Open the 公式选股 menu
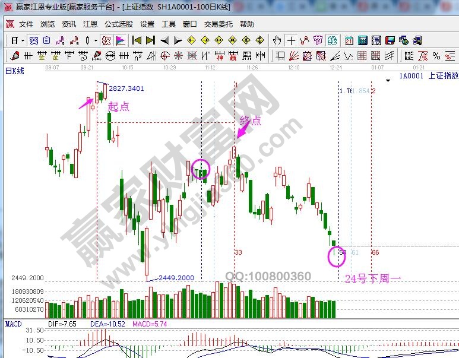459x358 pixels. point(119,24)
